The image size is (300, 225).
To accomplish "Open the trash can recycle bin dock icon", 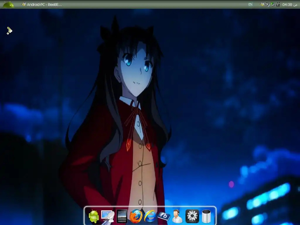I will (206, 216).
